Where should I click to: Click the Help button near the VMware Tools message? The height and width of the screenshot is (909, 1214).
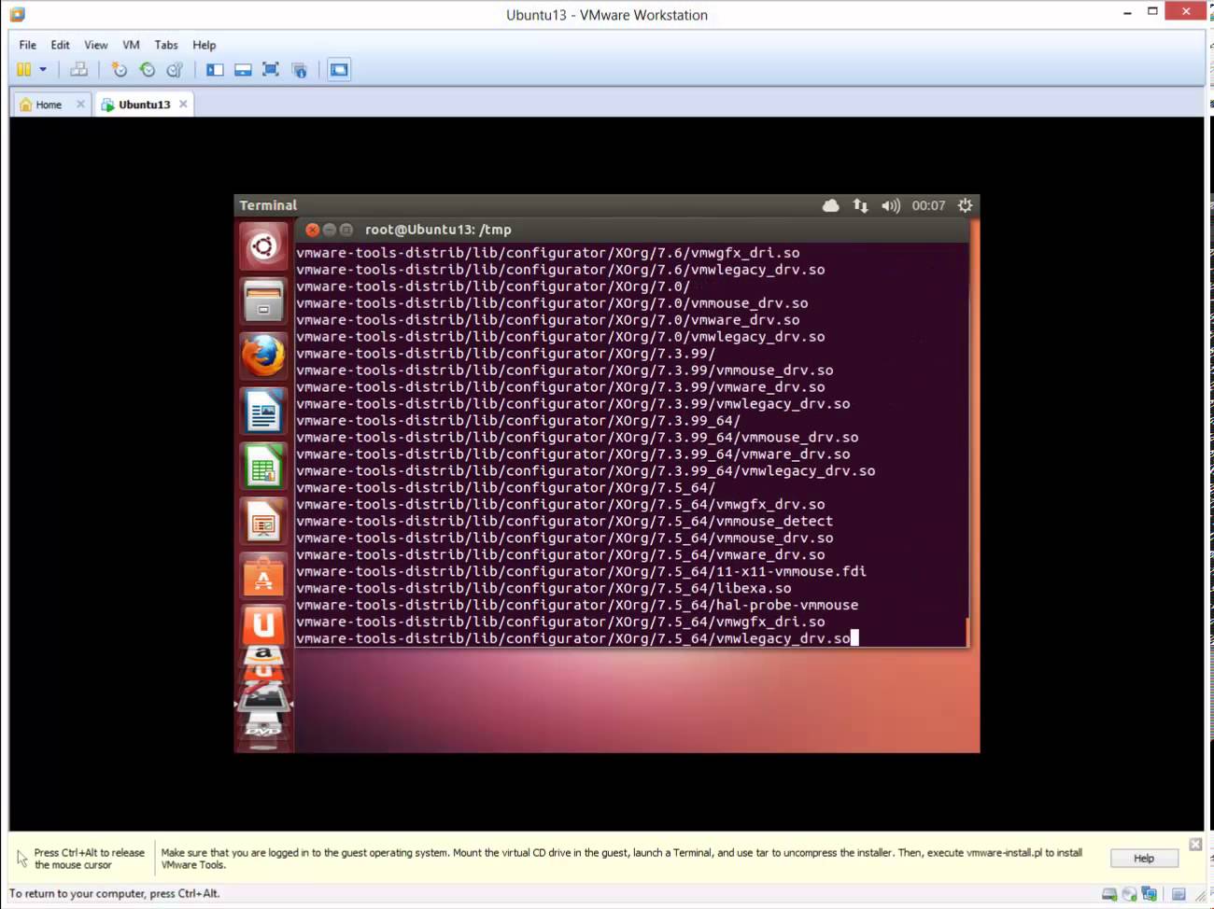(1143, 858)
